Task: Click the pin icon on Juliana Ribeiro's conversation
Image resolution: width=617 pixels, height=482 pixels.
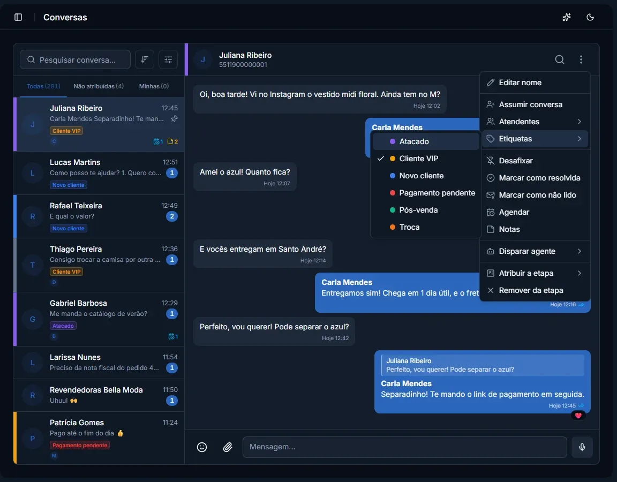Action: click(x=174, y=118)
